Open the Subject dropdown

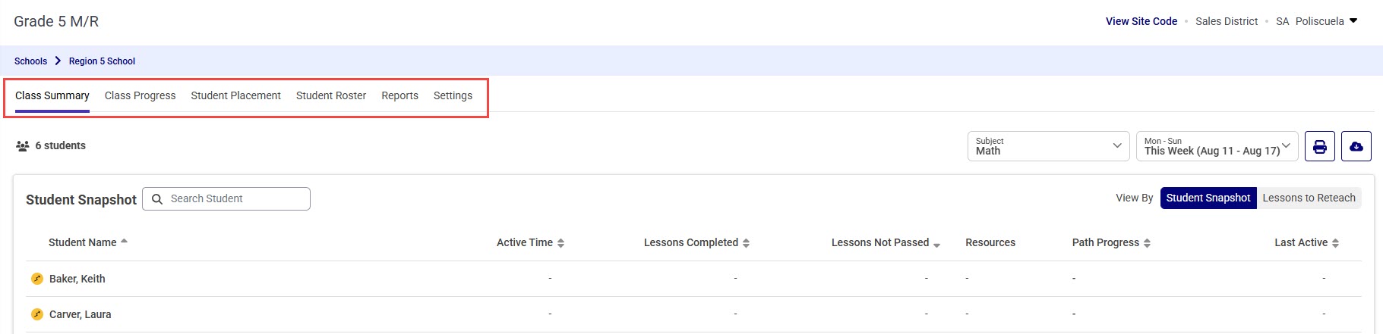pyautogui.click(x=1048, y=146)
